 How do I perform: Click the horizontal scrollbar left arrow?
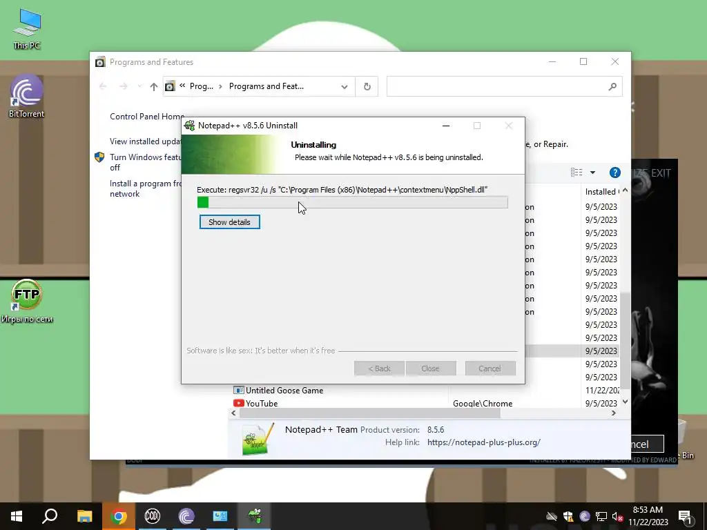pos(233,413)
